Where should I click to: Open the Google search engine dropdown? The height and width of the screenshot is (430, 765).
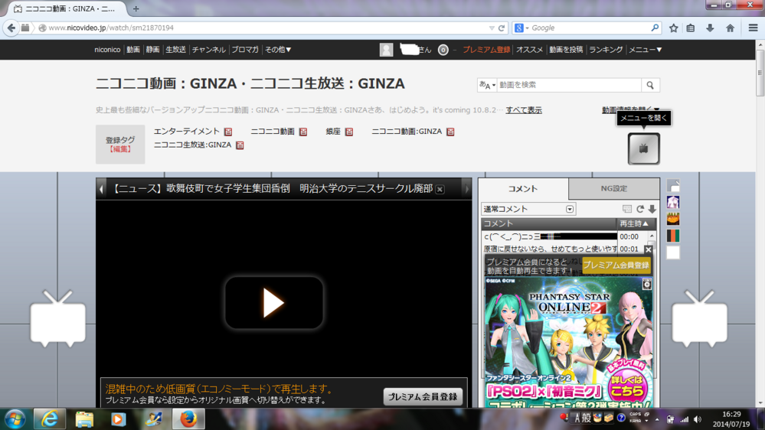point(521,28)
